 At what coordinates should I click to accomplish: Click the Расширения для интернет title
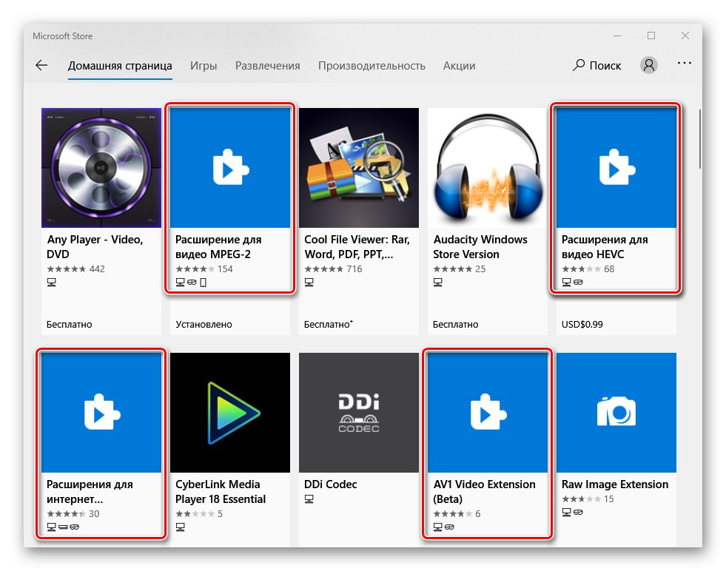91,491
